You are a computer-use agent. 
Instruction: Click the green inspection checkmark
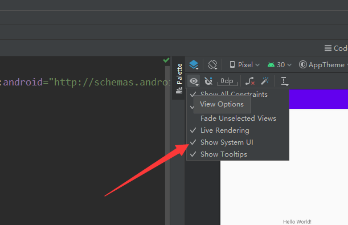(x=166, y=60)
